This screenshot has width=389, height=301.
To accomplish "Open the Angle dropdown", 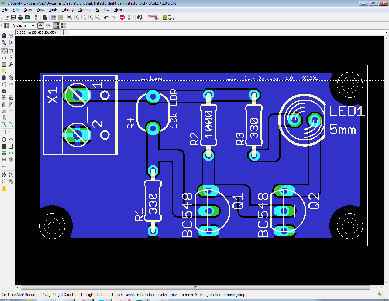I will click(x=33, y=25).
